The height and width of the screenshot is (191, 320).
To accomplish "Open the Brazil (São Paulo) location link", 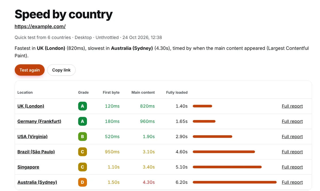I will tap(36, 152).
